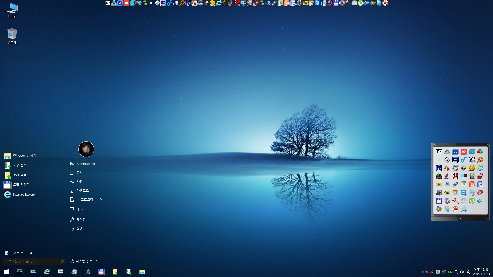
Task: Launch Internet Explorer from the taskbar
Action: [x=47, y=272]
